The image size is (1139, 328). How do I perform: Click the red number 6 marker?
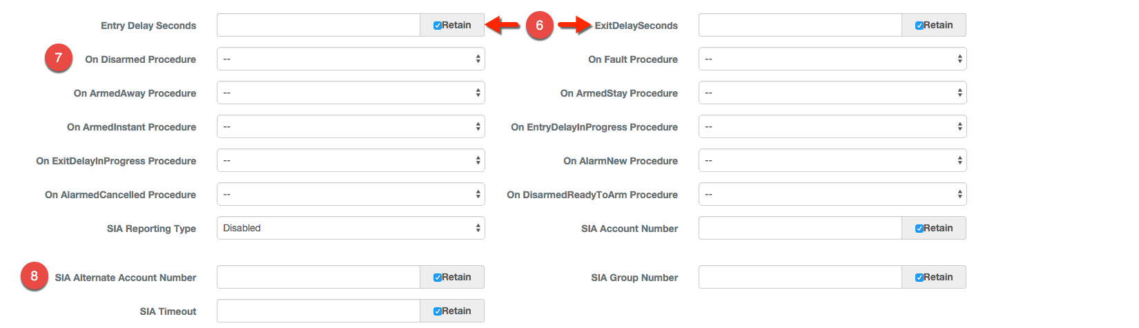[539, 26]
